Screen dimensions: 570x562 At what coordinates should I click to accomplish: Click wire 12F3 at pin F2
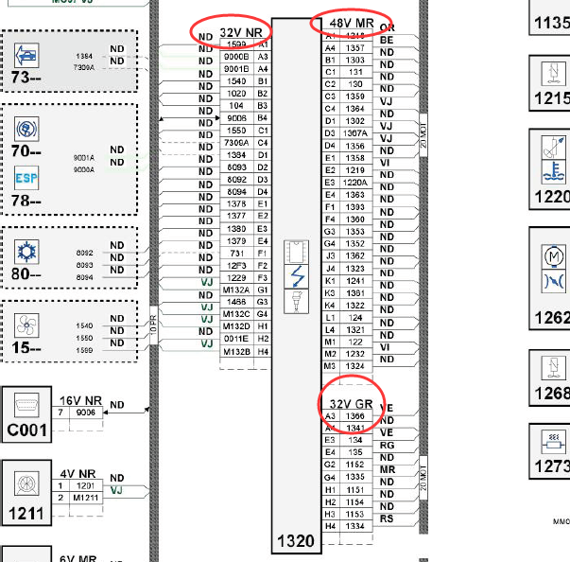236,266
